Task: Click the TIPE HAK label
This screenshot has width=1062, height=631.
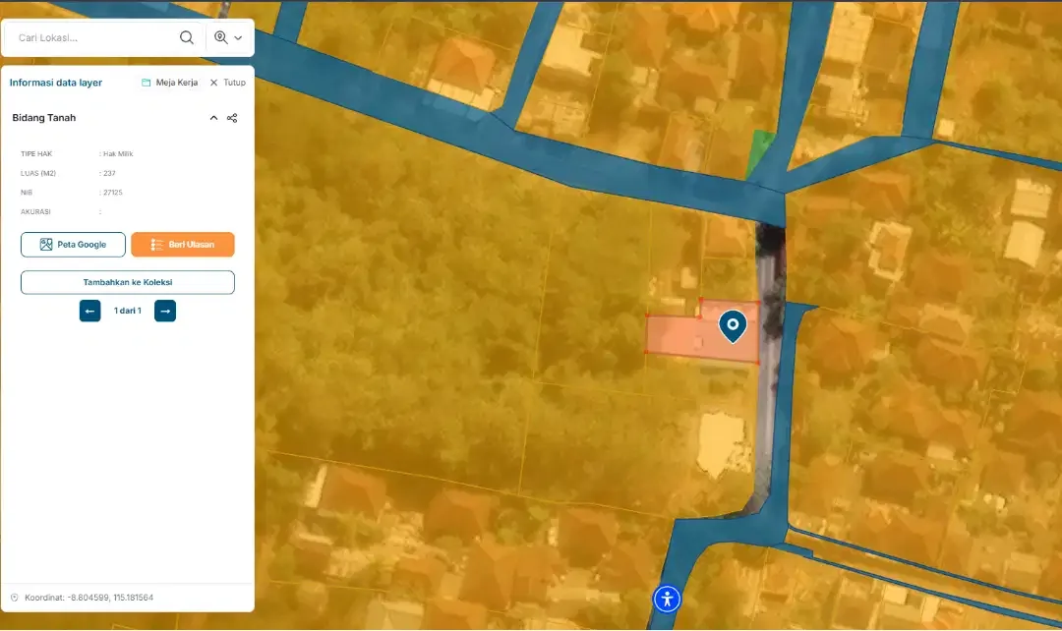Action: point(36,154)
